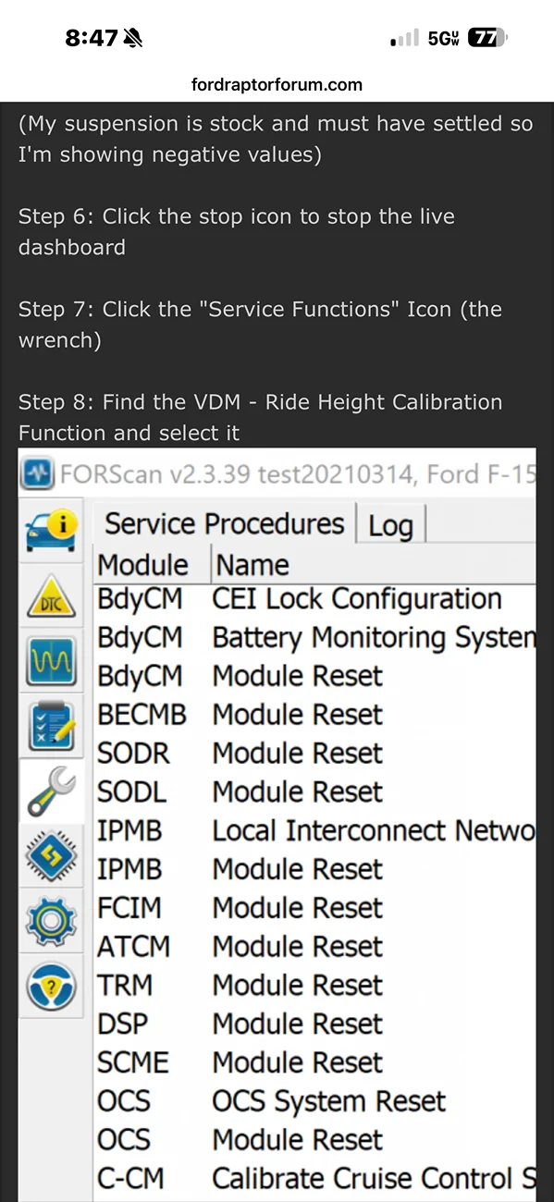Switch to the Log tab
This screenshot has width=554, height=1202.
pos(390,525)
